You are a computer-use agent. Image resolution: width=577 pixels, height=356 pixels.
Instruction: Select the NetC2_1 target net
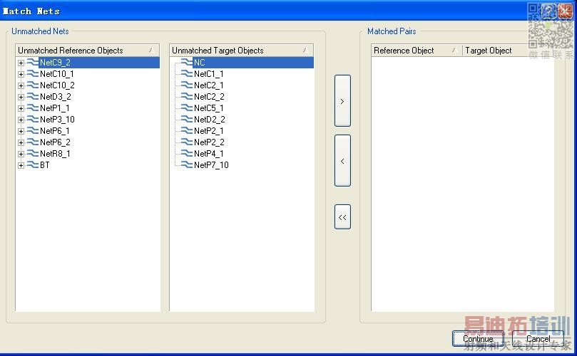[209, 85]
